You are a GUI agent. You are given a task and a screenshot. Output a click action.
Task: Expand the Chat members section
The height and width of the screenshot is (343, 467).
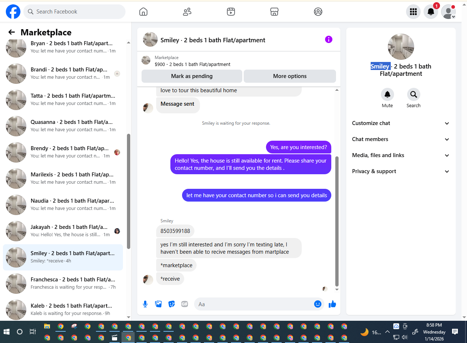[401, 139]
